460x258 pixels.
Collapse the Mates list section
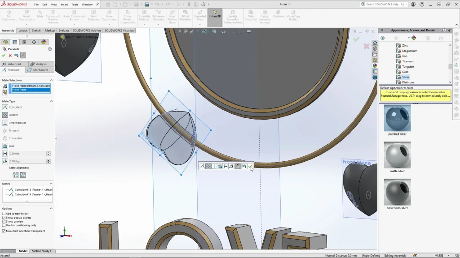(51, 184)
